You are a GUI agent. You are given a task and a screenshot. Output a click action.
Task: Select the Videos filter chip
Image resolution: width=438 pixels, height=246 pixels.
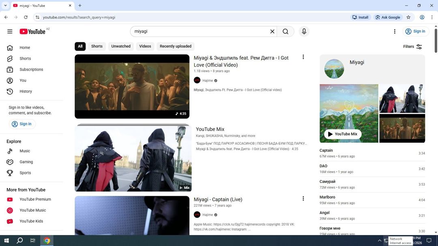[145, 46]
